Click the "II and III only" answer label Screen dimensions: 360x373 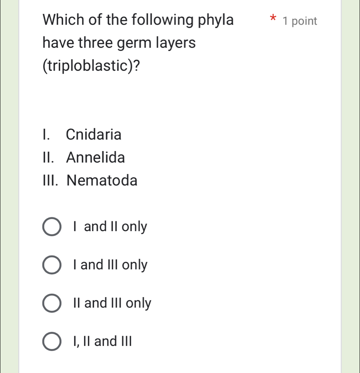pyautogui.click(x=112, y=303)
